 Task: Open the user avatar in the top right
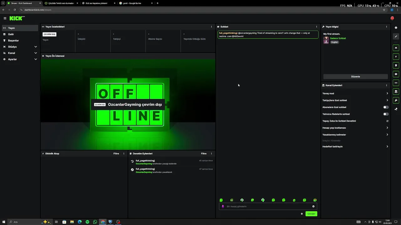[392, 18]
